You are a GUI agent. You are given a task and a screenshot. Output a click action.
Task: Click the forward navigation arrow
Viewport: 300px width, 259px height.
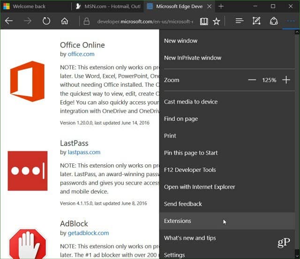[x=28, y=21]
